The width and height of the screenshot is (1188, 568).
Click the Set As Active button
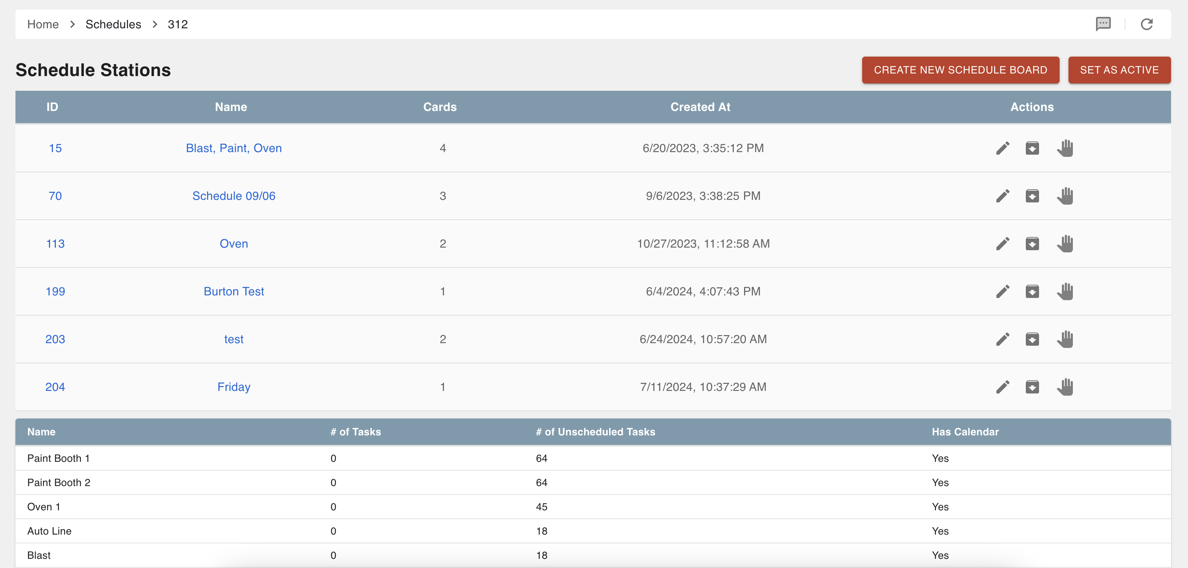pos(1119,70)
